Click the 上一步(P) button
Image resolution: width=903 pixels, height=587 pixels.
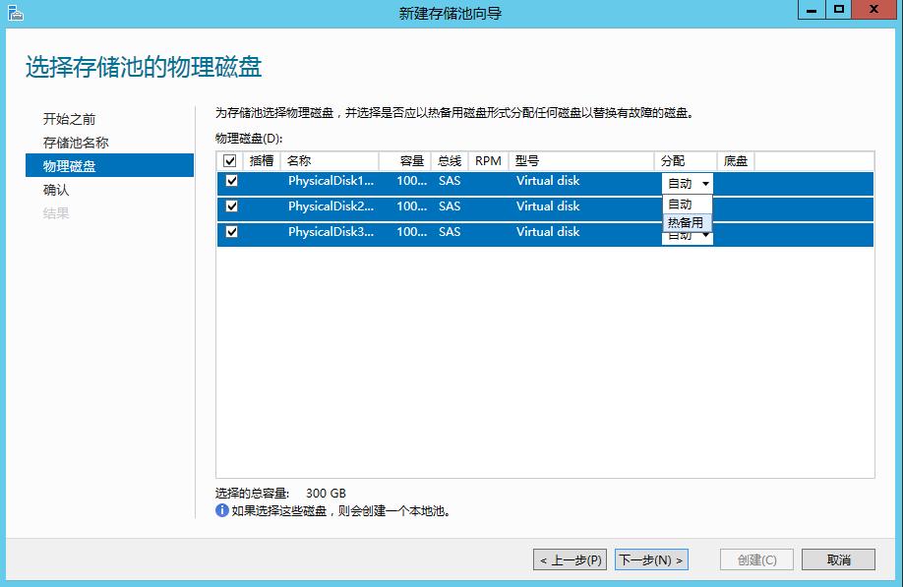[569, 558]
